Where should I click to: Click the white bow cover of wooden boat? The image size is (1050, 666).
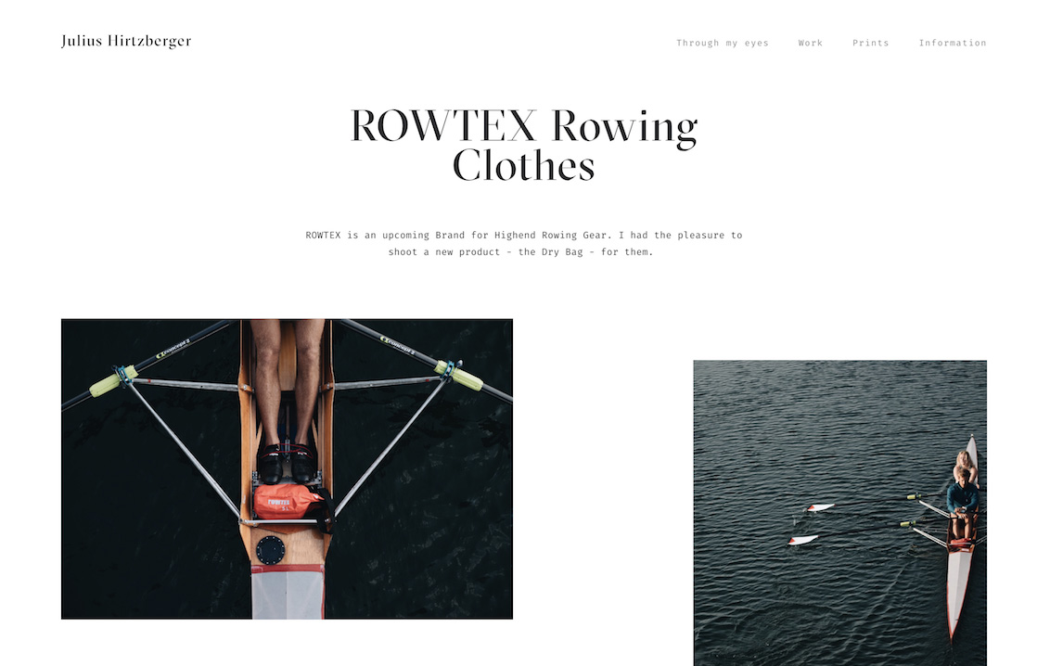coord(288,592)
